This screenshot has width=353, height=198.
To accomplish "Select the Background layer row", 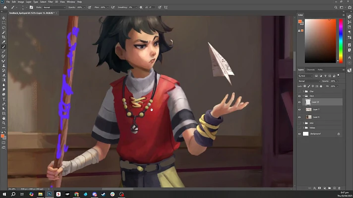I will pos(320,134).
